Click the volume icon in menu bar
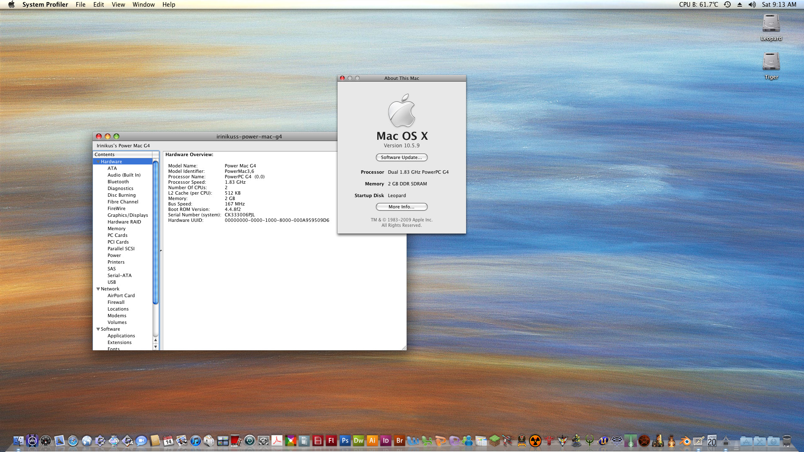Image resolution: width=804 pixels, height=452 pixels. click(752, 5)
